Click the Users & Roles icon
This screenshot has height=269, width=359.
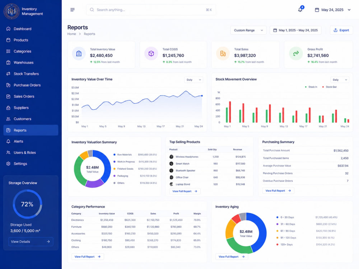(8, 152)
